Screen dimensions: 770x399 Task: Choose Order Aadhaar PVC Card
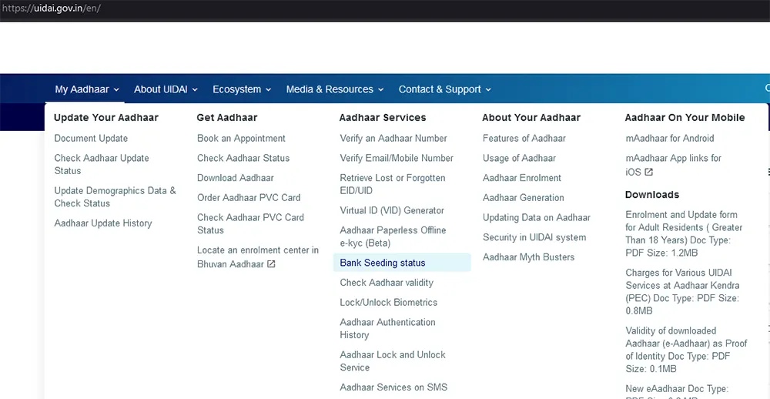249,197
